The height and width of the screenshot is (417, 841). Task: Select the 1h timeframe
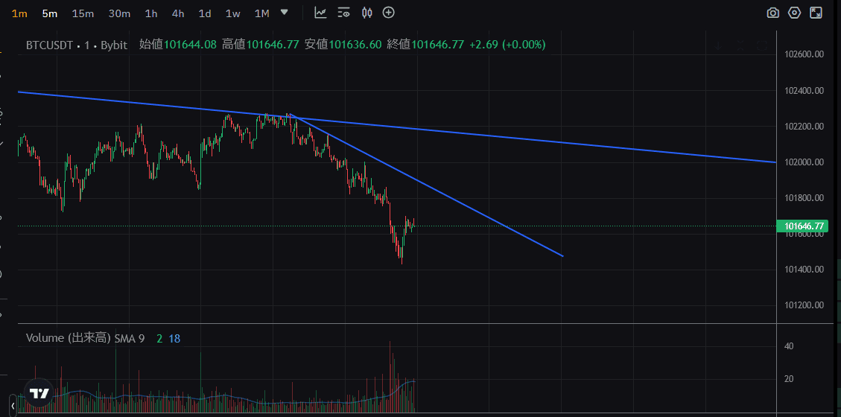(151, 13)
